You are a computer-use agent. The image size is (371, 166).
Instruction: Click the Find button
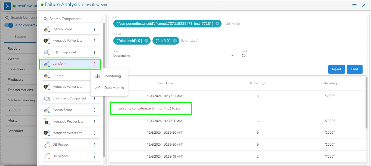click(355, 69)
